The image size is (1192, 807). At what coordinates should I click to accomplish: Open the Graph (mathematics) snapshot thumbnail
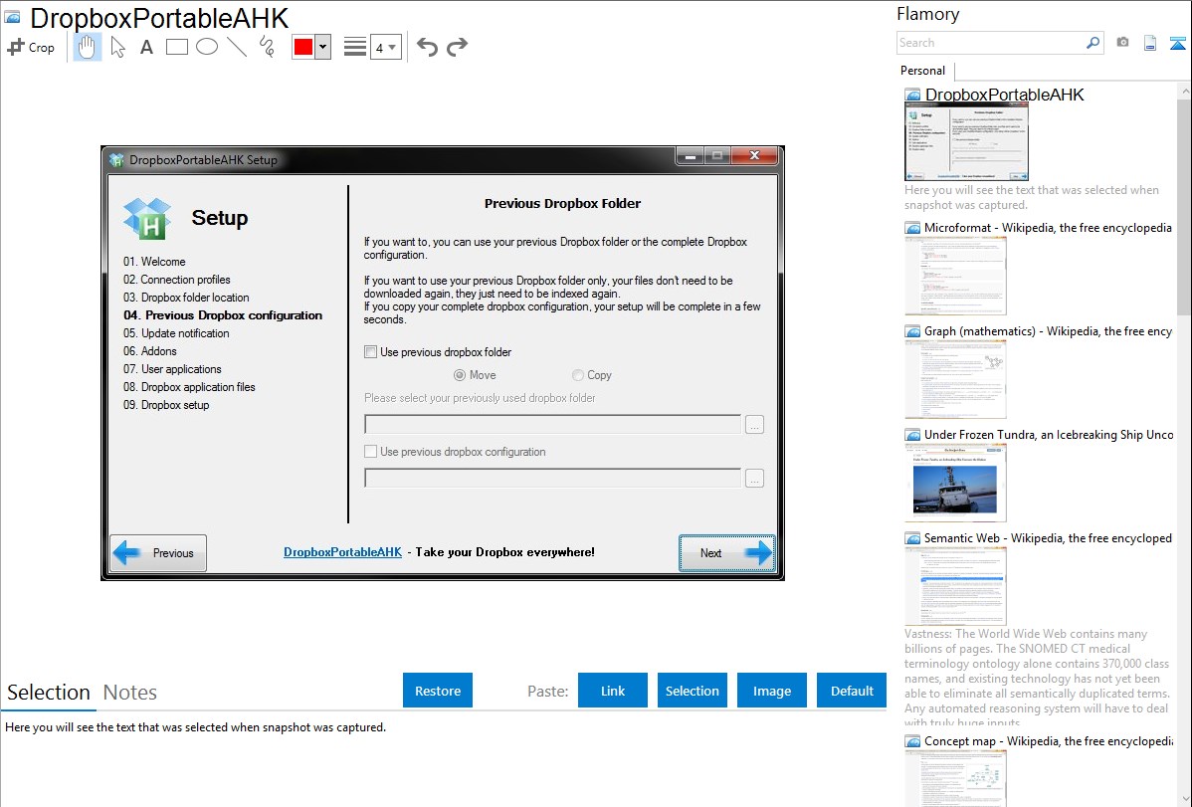(955, 379)
